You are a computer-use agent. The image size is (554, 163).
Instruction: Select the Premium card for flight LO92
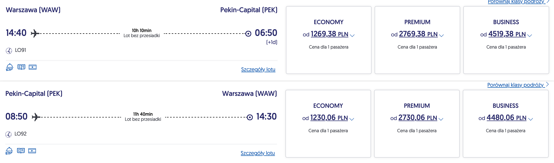pyautogui.click(x=417, y=142)
